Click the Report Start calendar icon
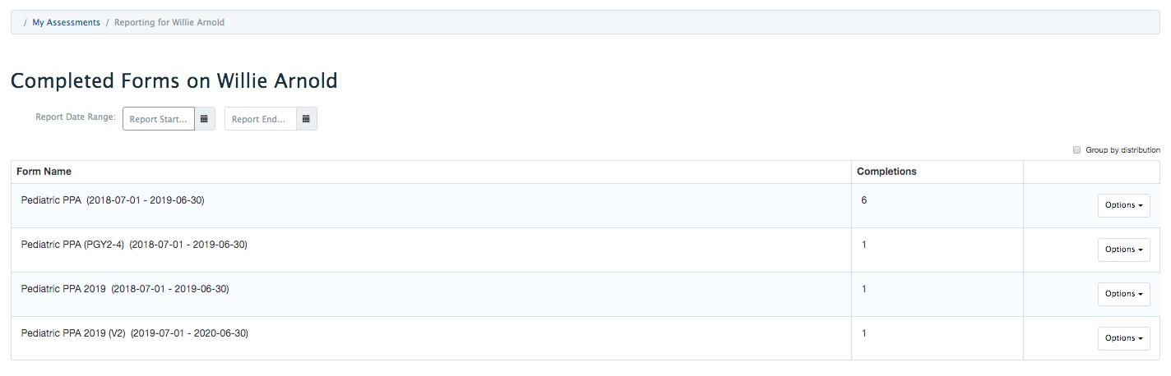Screen dimensions: 1171x376 (205, 119)
